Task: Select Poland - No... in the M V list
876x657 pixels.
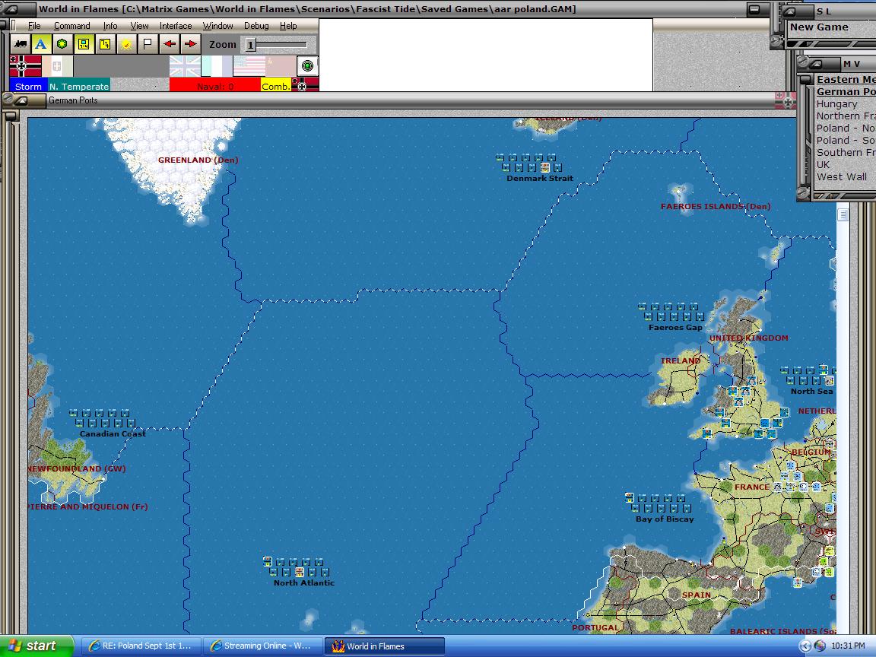Action: [846, 128]
